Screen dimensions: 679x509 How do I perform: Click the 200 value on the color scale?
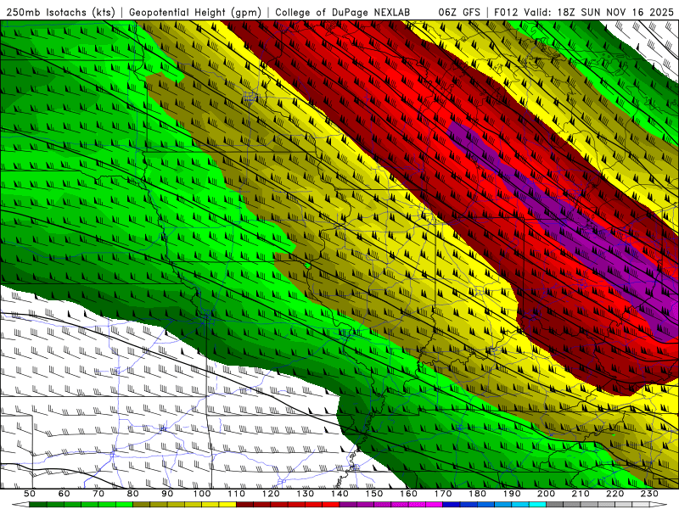[546, 494]
